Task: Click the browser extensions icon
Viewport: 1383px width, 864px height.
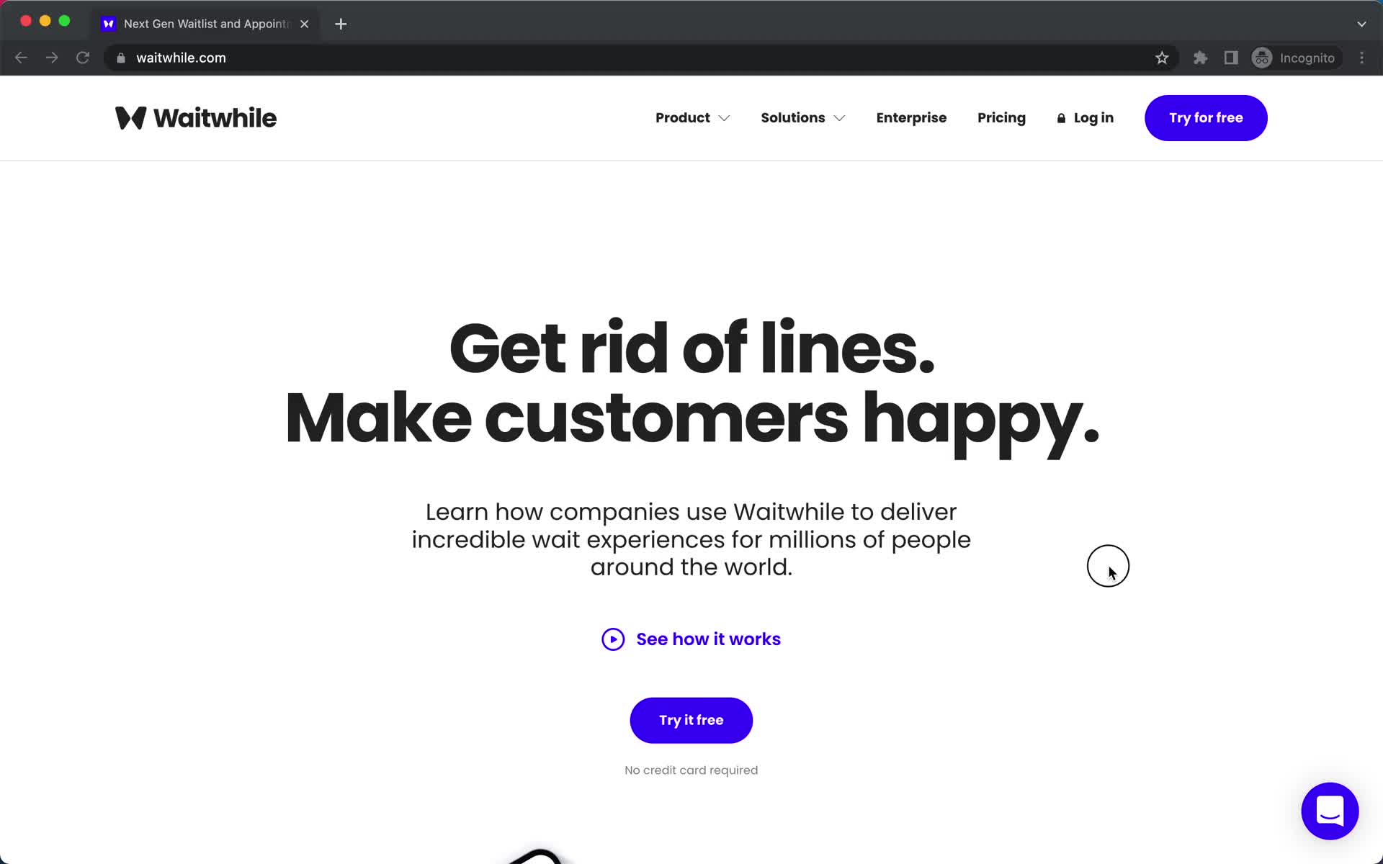Action: [x=1200, y=58]
